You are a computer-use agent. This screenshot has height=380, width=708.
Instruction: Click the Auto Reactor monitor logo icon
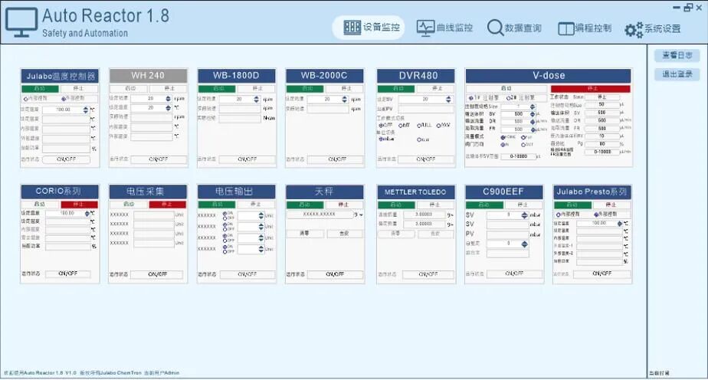tap(21, 22)
